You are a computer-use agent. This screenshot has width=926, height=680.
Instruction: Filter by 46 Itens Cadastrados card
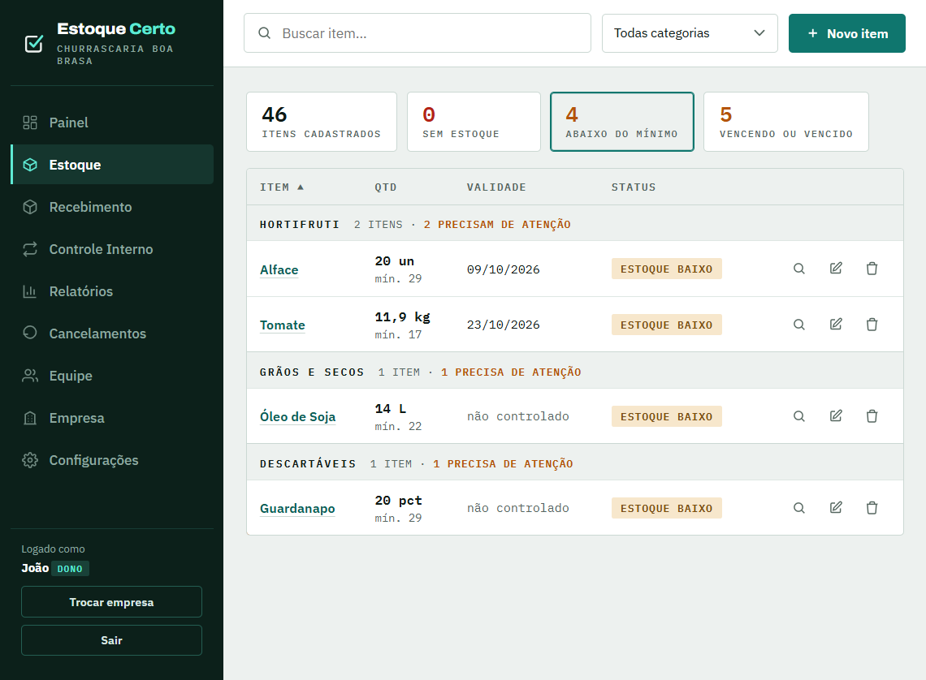(x=322, y=122)
